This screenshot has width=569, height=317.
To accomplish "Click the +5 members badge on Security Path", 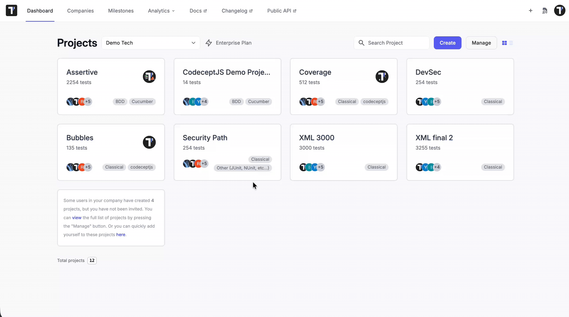I will (204, 164).
